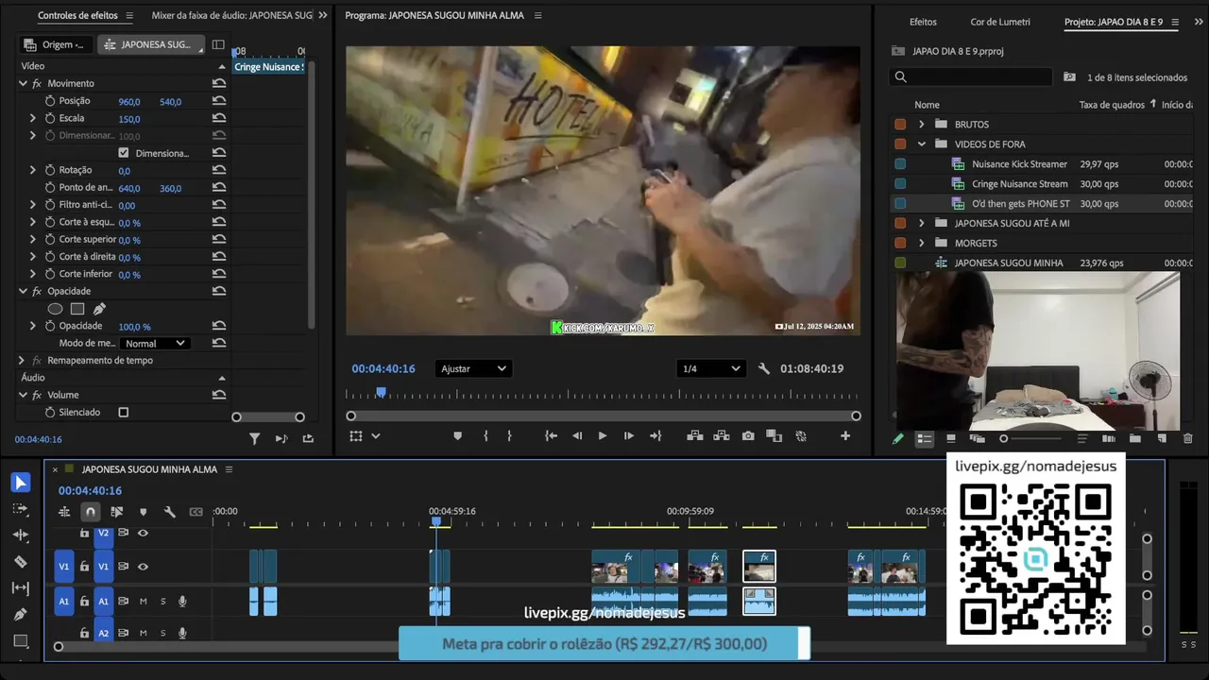Collapse the VIDEOS DE FORA bin
1209x680 pixels.
pos(922,144)
